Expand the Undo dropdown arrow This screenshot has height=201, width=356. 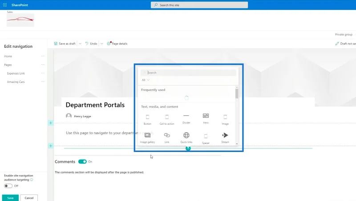coord(102,43)
